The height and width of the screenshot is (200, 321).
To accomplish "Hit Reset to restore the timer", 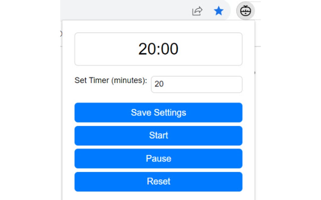I will coord(158,182).
